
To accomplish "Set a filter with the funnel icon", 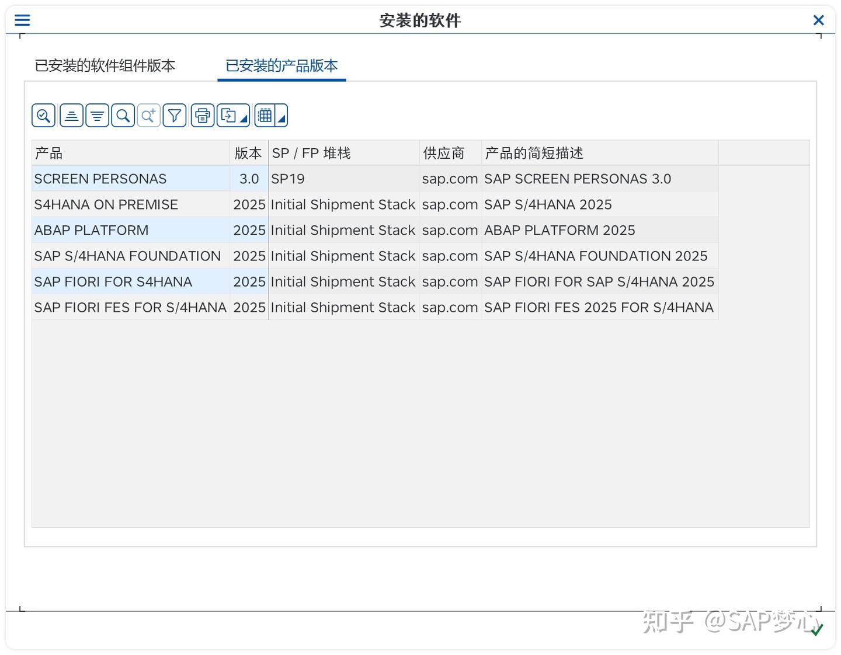I will (x=174, y=116).
